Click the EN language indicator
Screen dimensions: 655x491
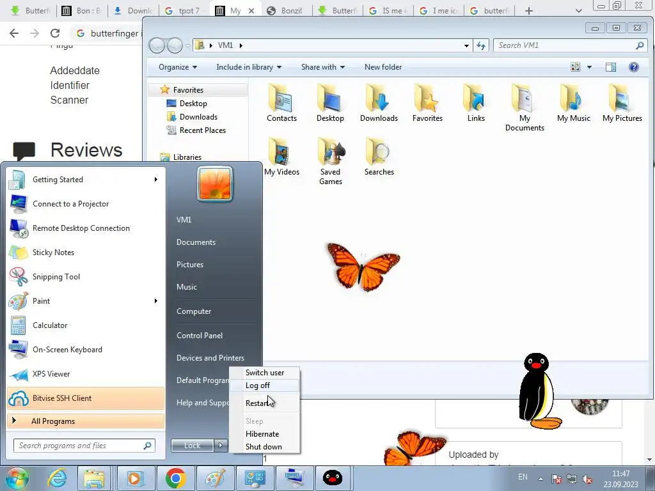[x=523, y=477]
